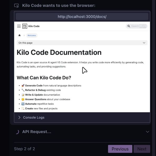The width and height of the screenshot is (156, 156).
Task: Click the Create new files and projects text
Action: pos(41,109)
